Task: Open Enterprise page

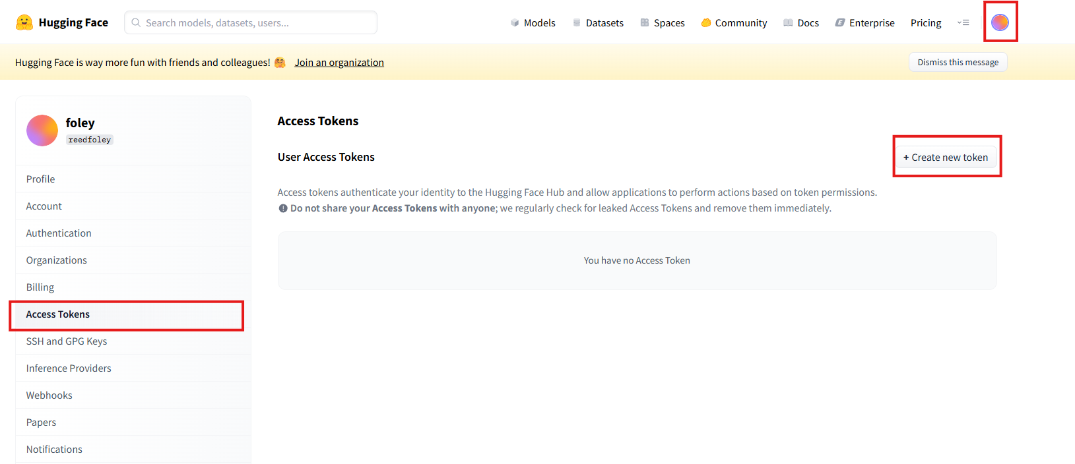Action: 865,22
